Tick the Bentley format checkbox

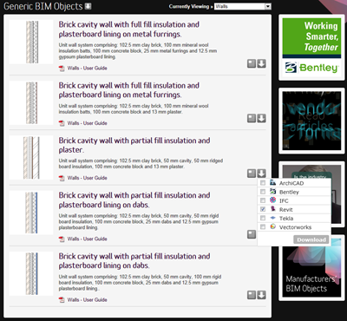pyautogui.click(x=263, y=192)
